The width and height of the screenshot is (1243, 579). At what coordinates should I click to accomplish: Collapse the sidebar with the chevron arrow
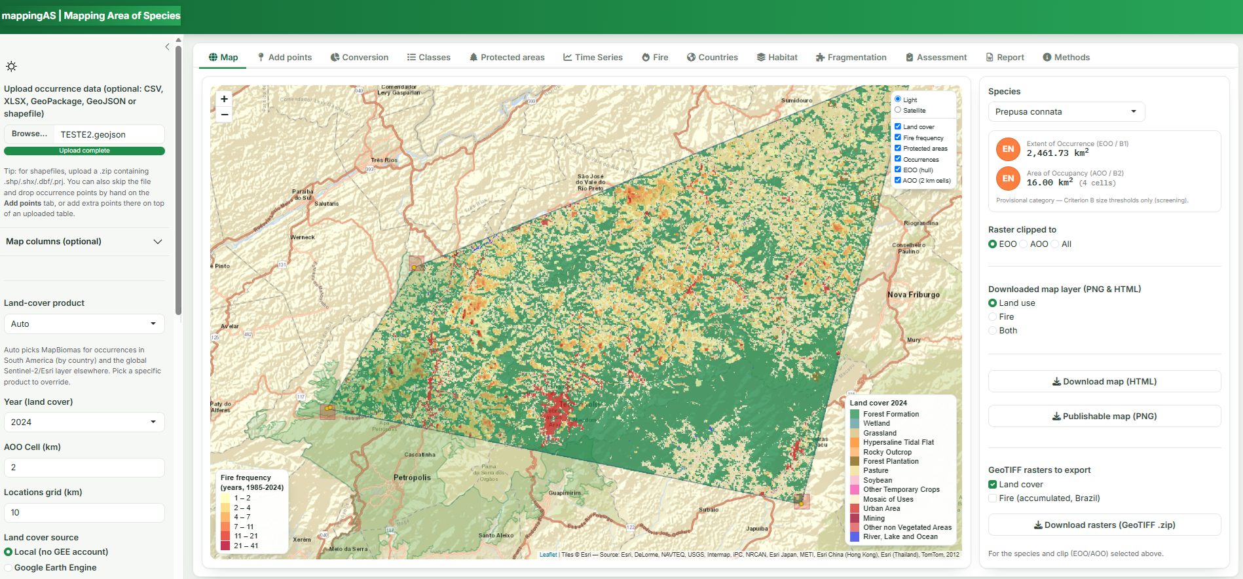coord(167,47)
